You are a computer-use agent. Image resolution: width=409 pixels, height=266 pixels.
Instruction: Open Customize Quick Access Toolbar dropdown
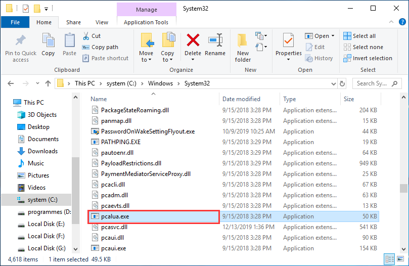(x=46, y=9)
